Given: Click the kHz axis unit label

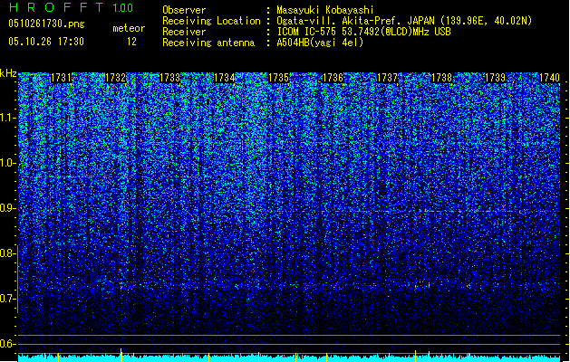Looking at the screenshot, I should (8, 73).
